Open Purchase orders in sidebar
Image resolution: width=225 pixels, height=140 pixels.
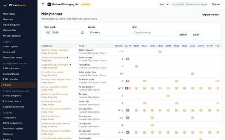tap(12, 101)
